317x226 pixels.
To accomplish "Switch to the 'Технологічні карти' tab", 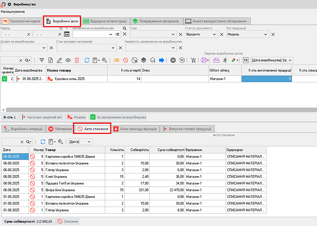I will point(22,21).
